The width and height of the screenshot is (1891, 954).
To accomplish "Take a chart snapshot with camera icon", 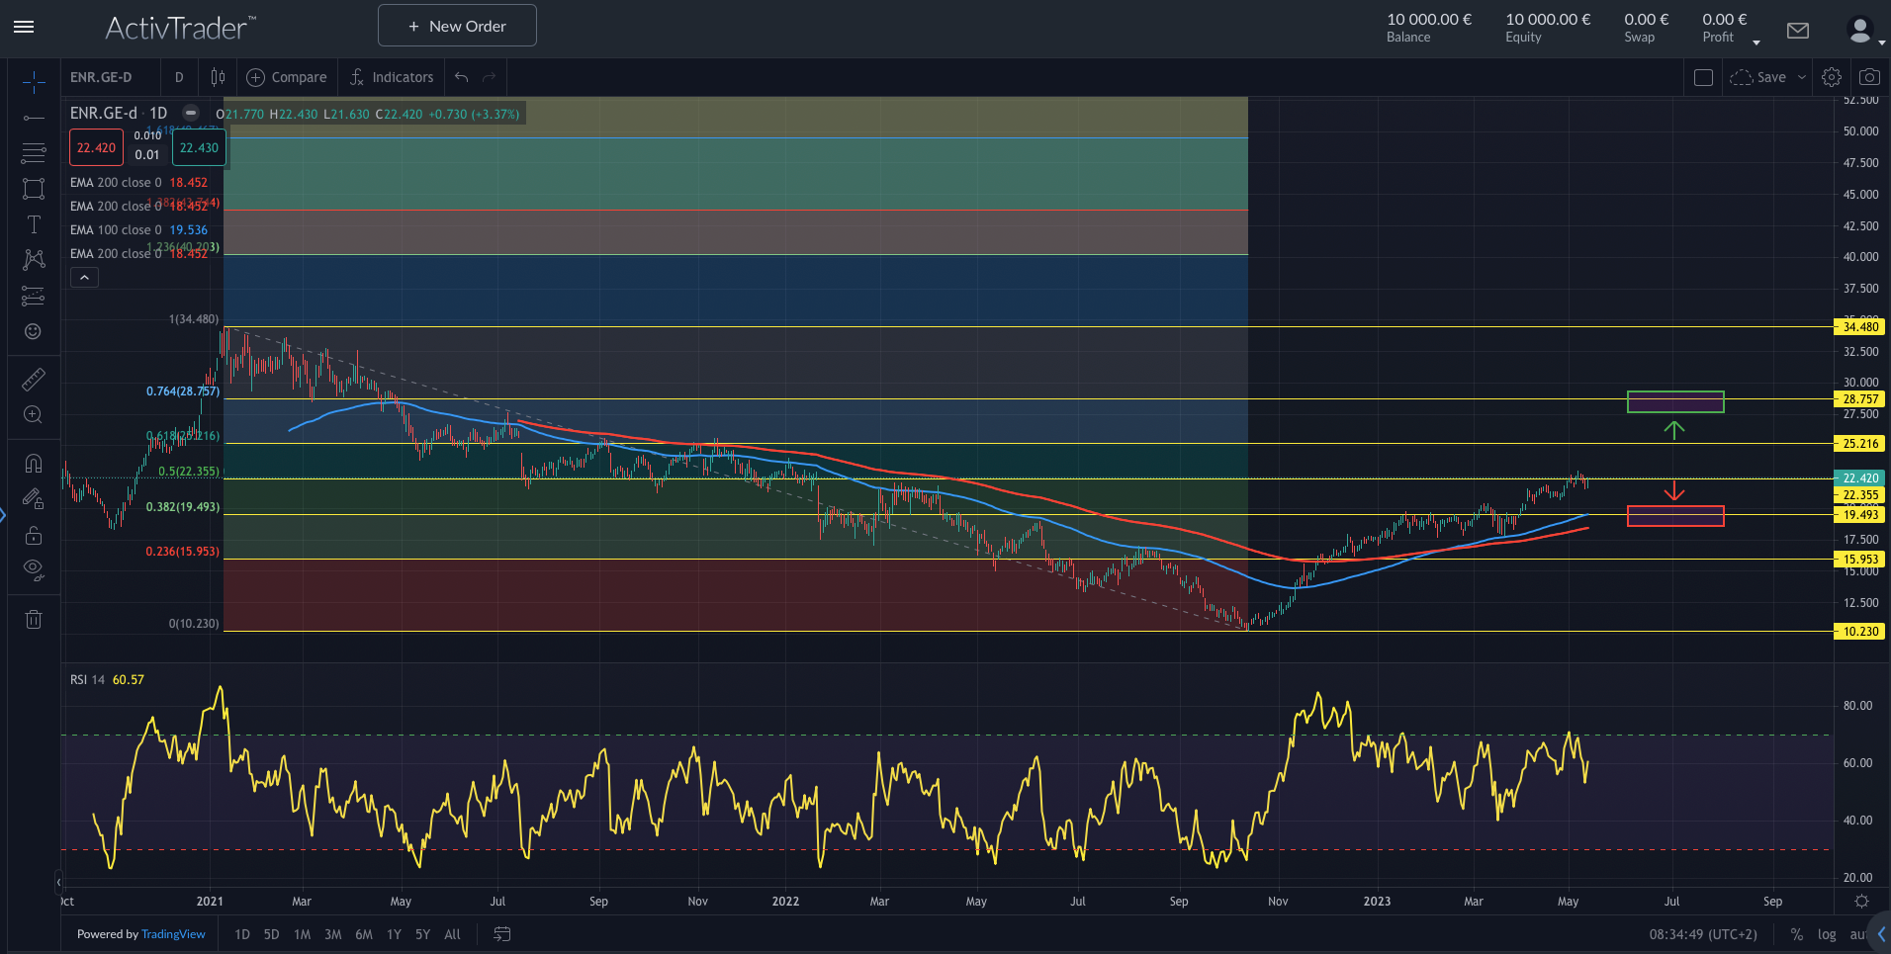I will coord(1869,77).
